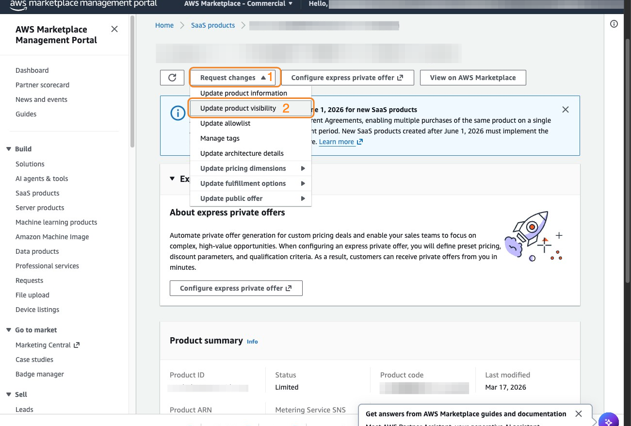
Task: Select Update product visibility menu item
Action: [x=250, y=108]
